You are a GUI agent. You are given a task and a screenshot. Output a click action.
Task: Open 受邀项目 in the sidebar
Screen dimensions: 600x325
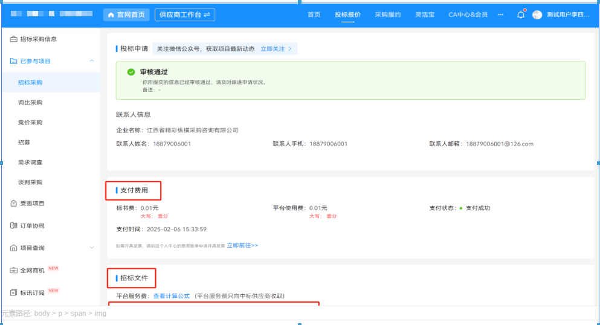click(32, 204)
